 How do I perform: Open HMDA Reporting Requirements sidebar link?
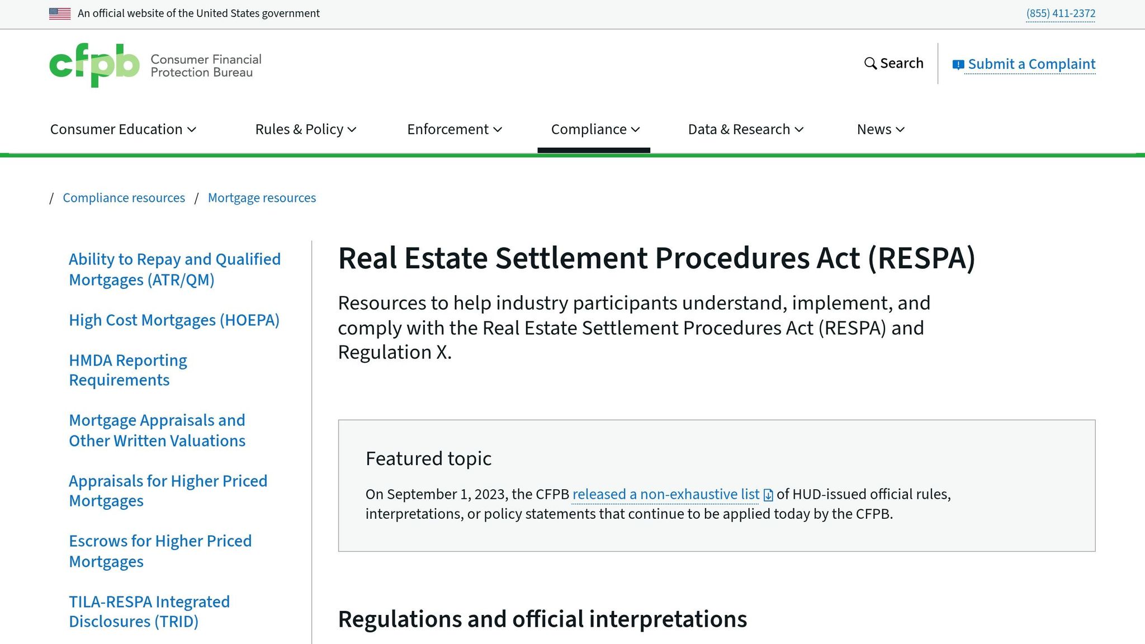(x=128, y=370)
